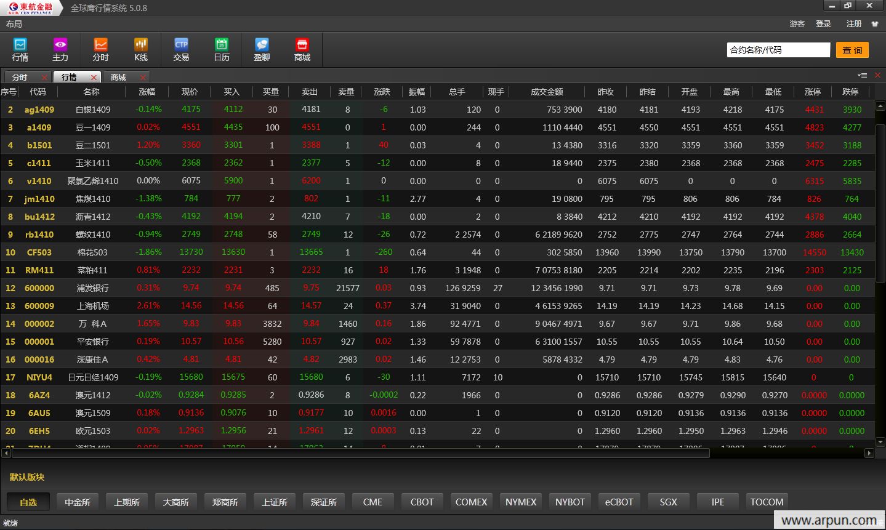This screenshot has width=886, height=530.
Task: Select the NYMEX exchange board
Action: point(521,502)
